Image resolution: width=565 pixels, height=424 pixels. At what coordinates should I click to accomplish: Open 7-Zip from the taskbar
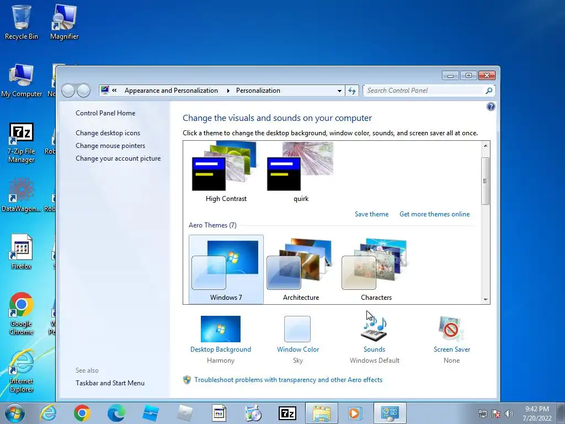coord(287,413)
